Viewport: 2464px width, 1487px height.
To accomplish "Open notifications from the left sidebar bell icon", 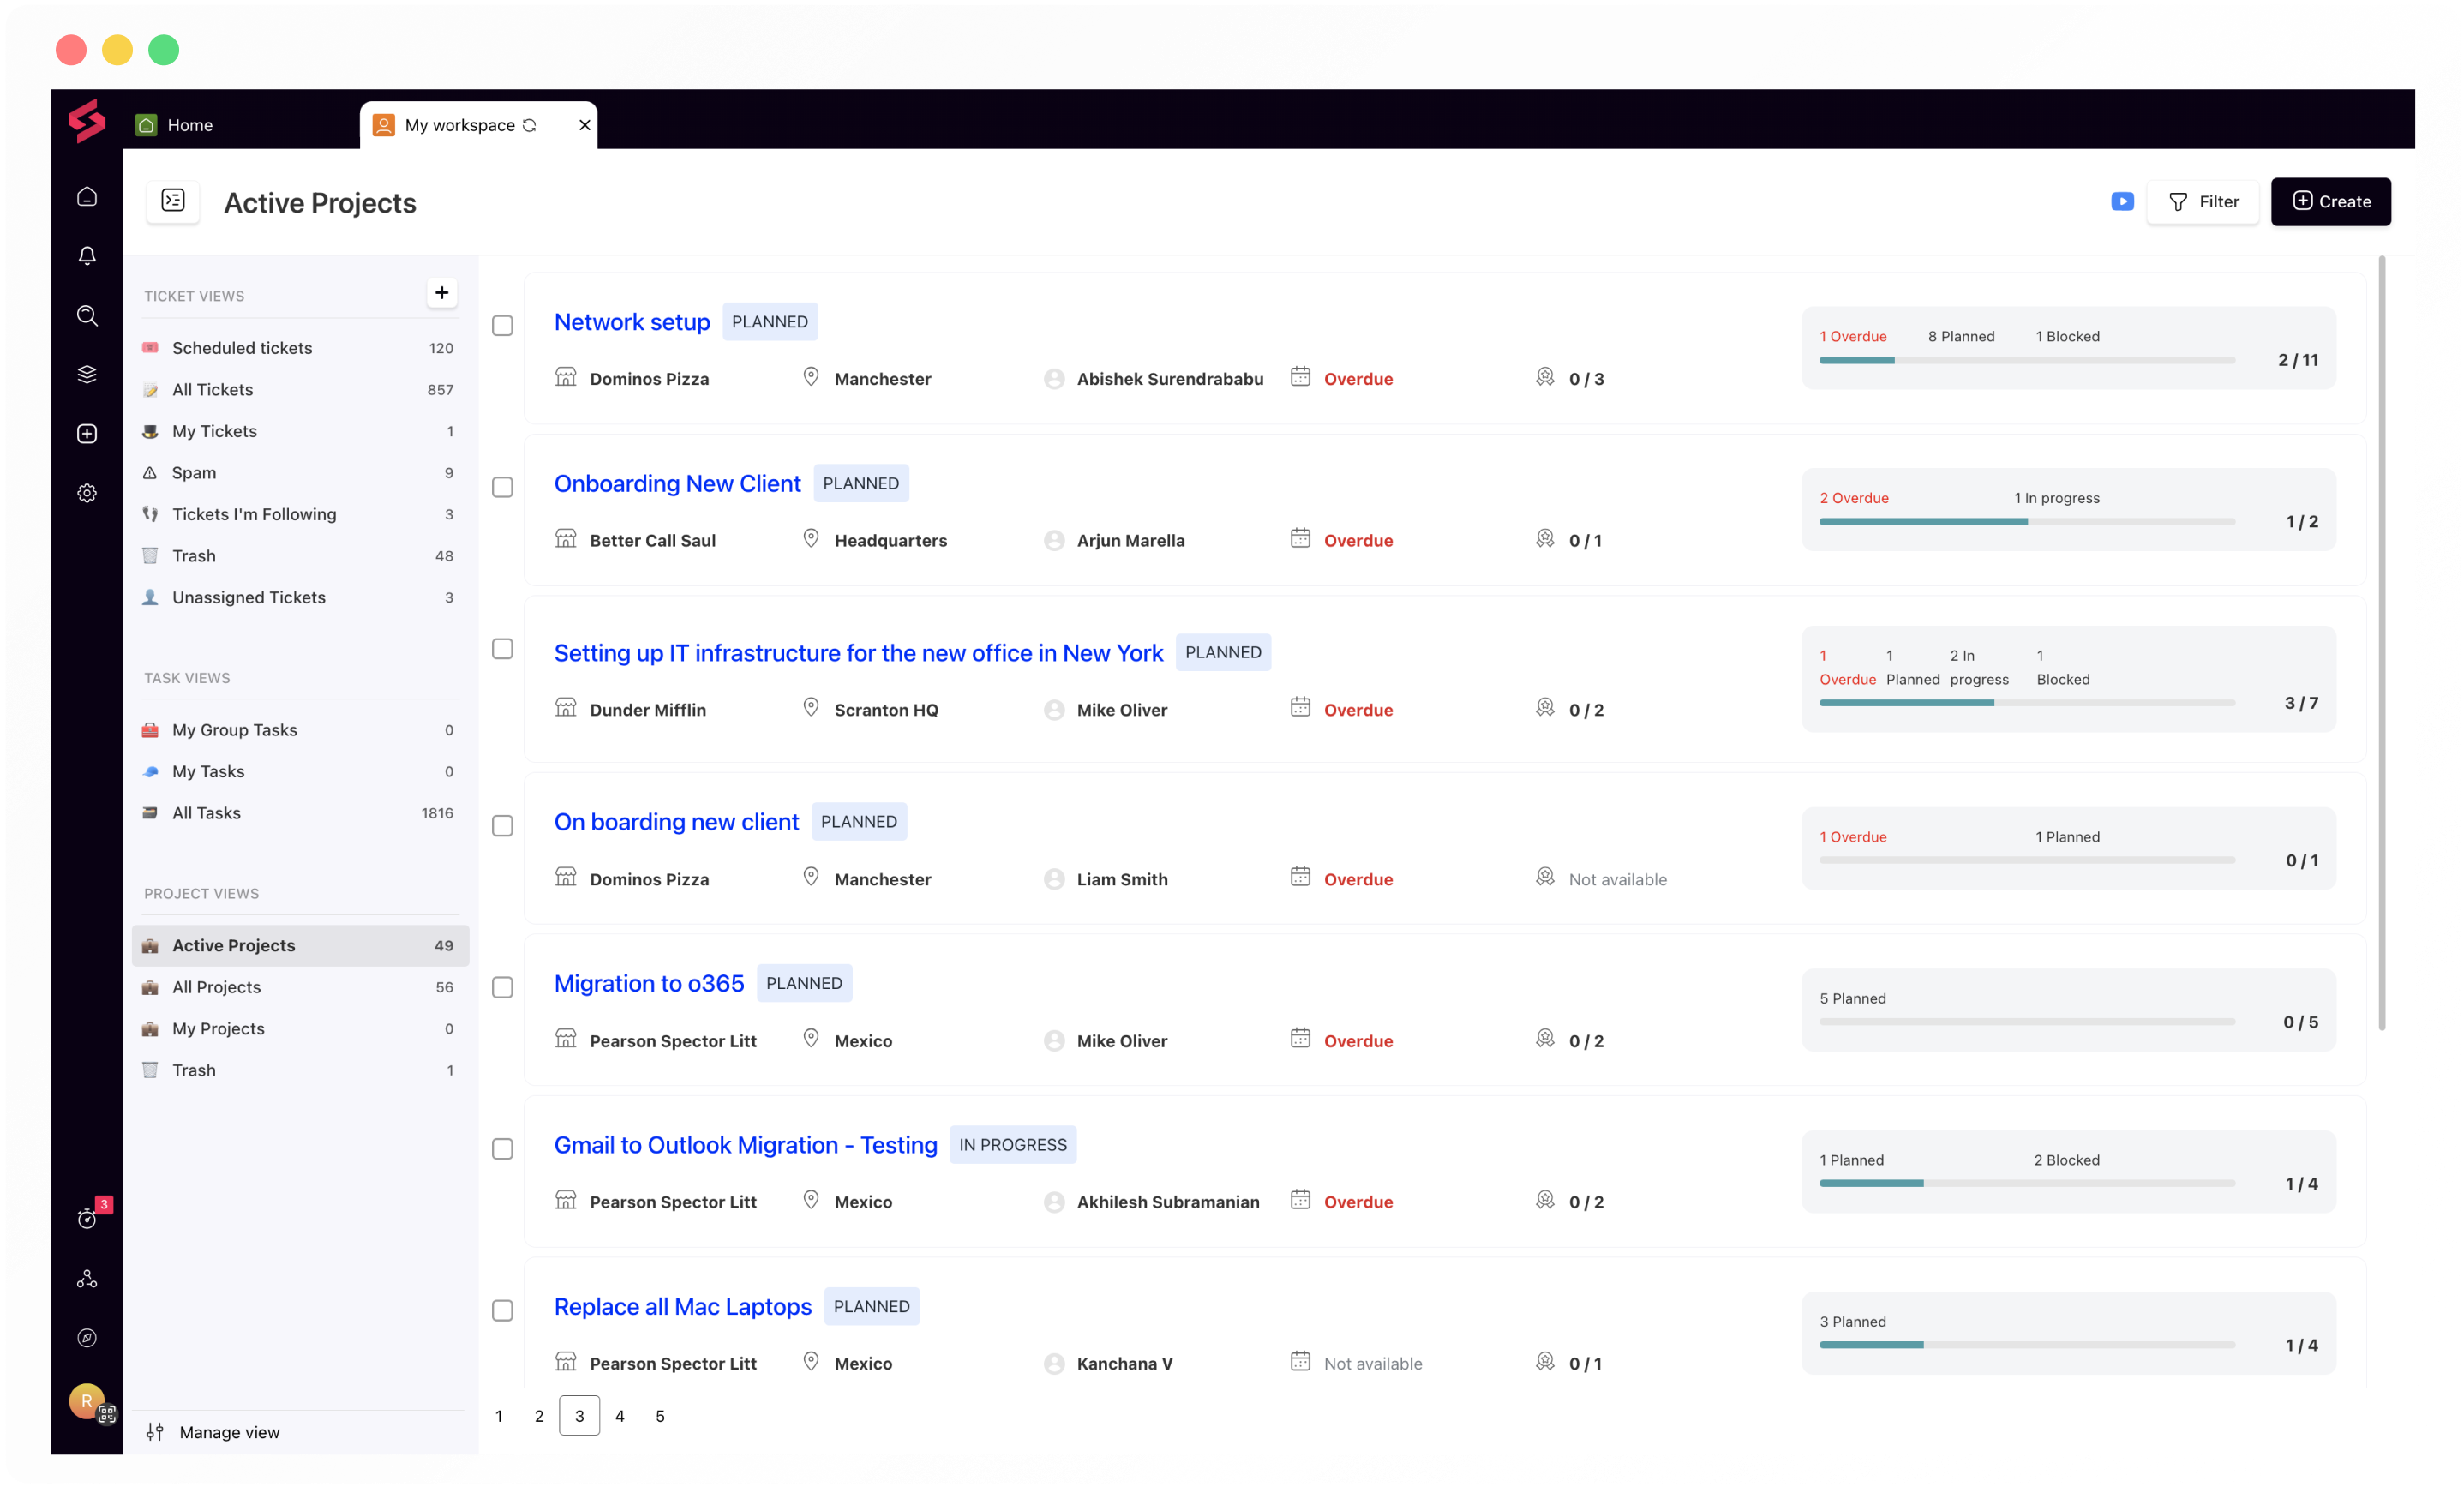I will tap(87, 255).
